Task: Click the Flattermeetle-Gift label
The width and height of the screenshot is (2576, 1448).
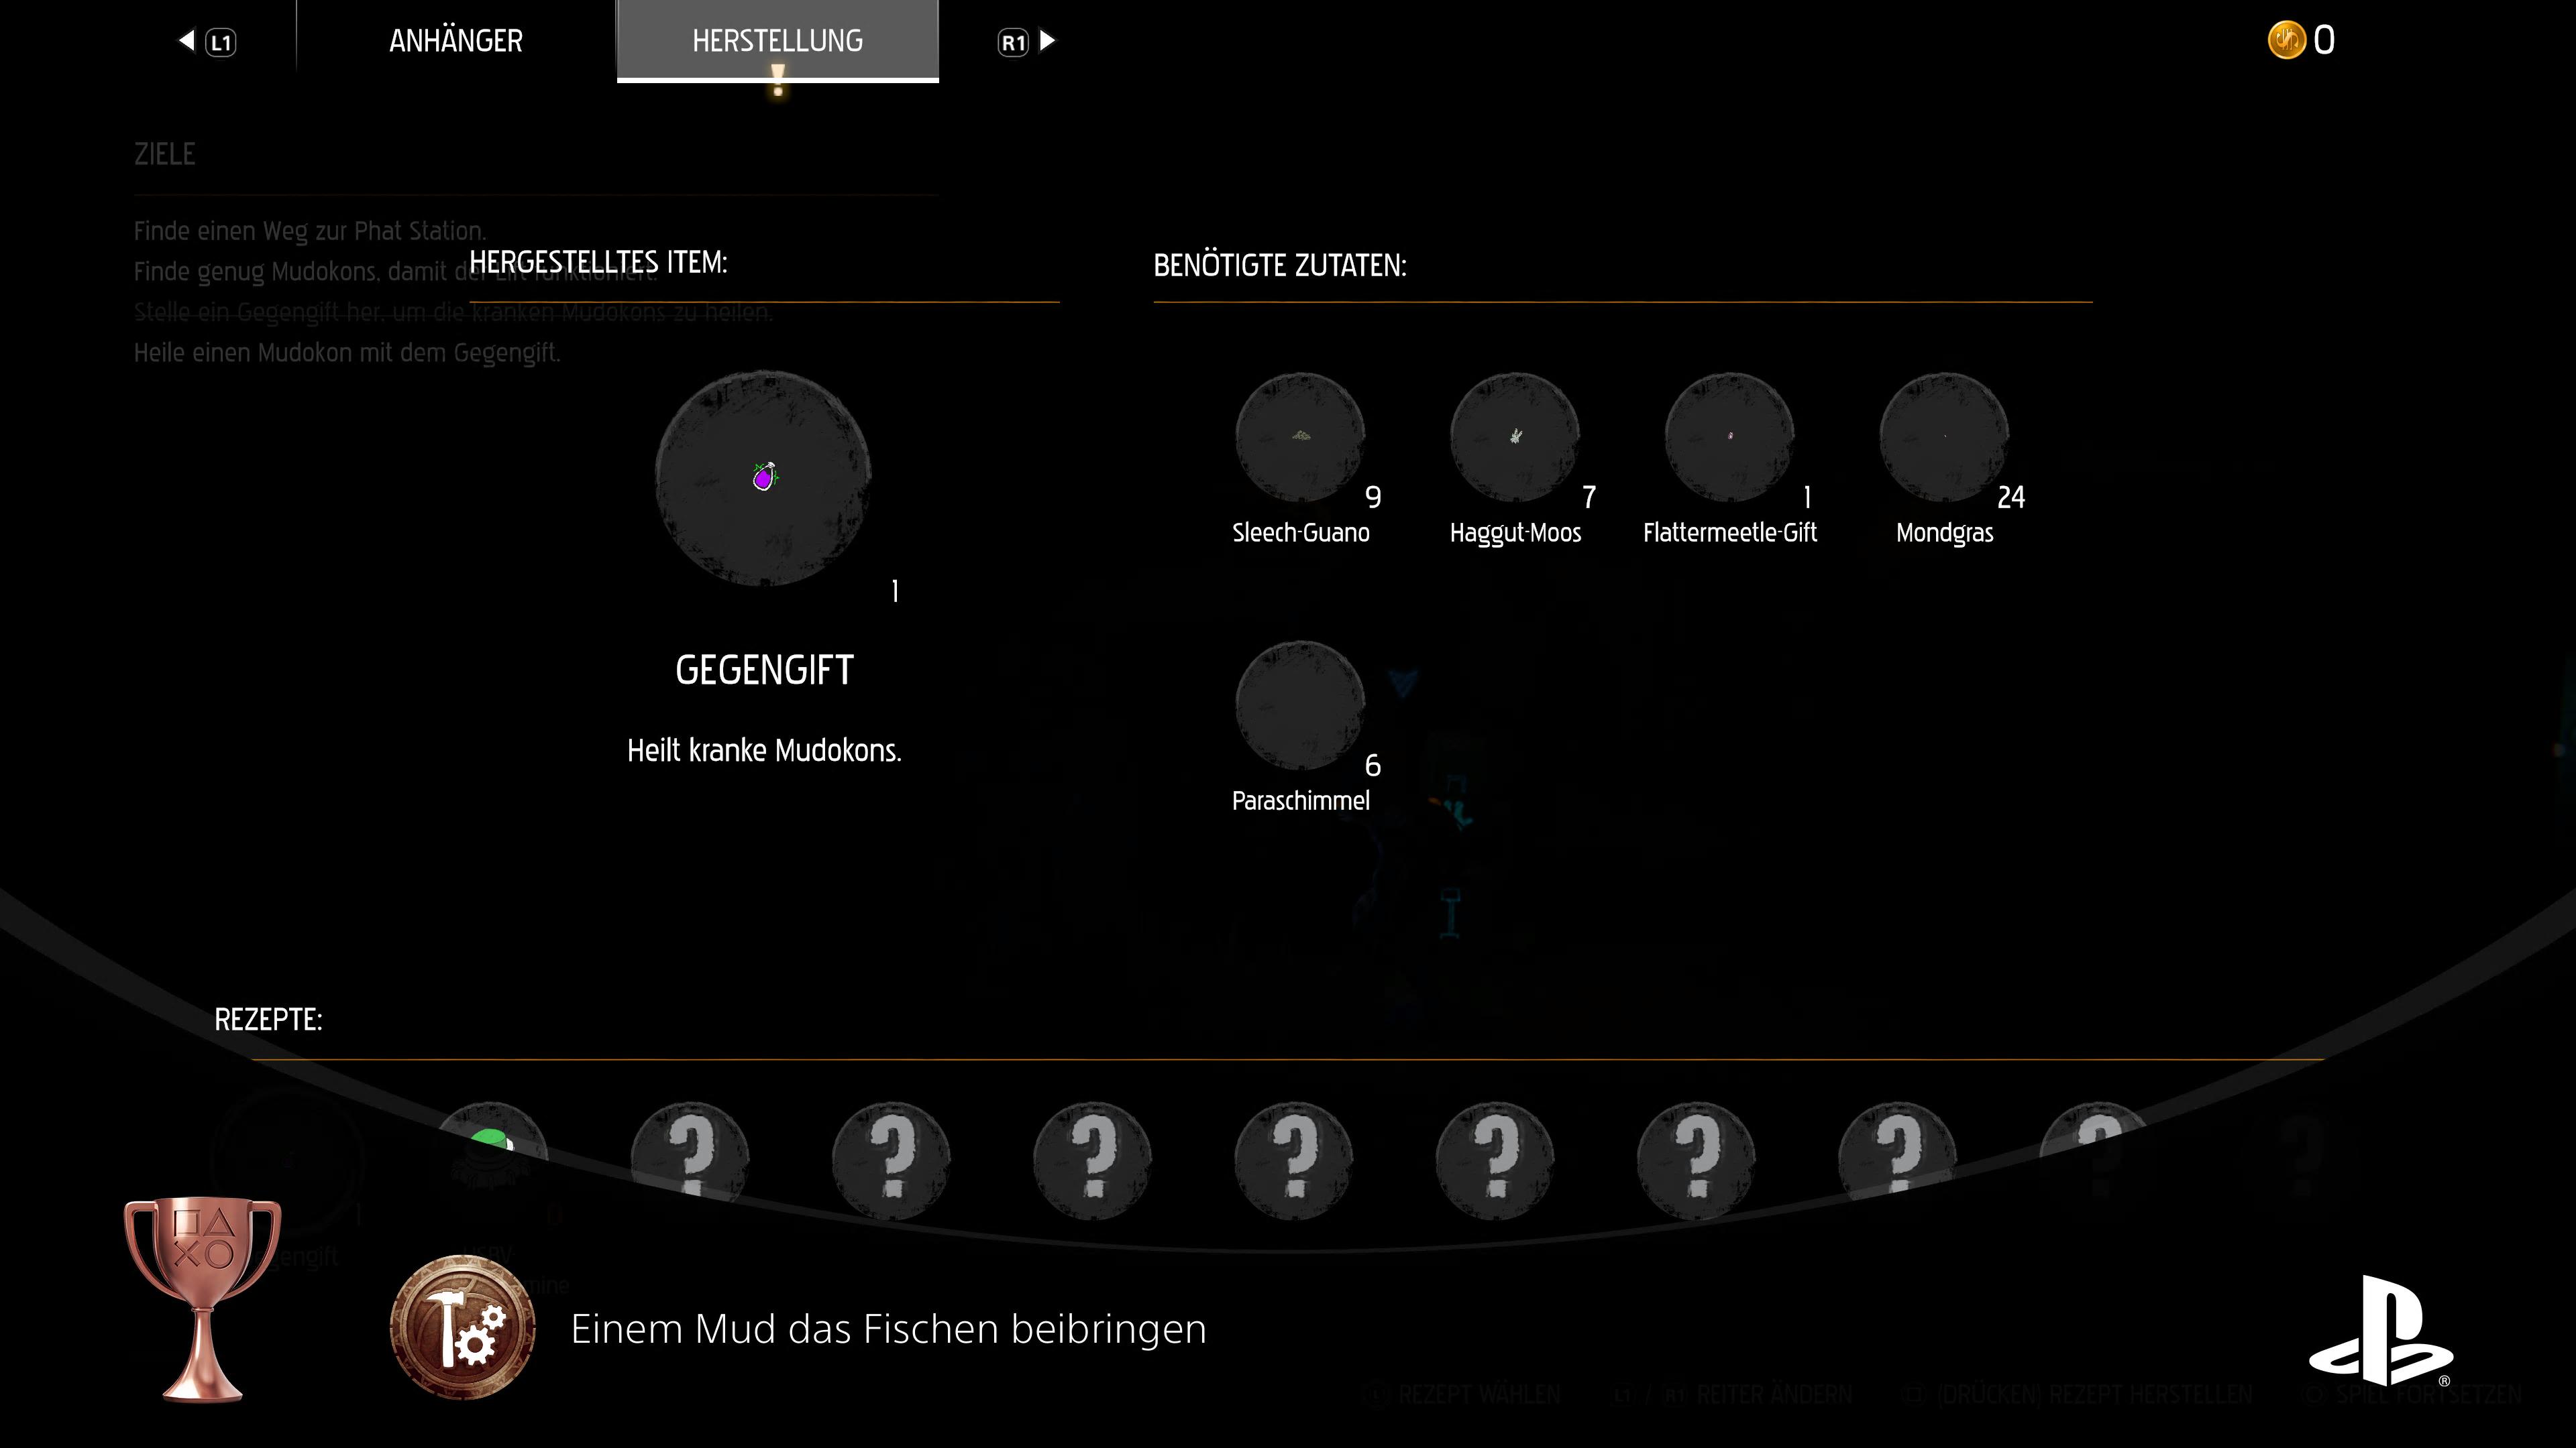Action: [x=1730, y=533]
